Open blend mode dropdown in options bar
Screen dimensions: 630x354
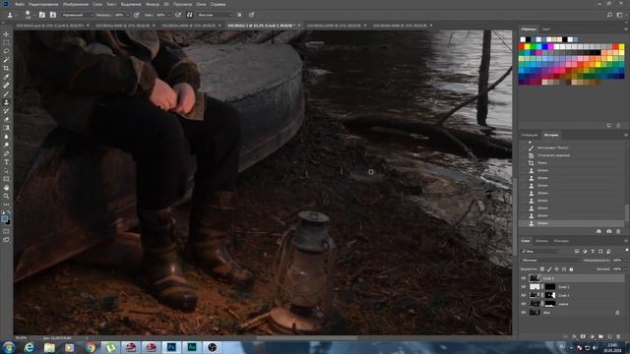[x=77, y=15]
